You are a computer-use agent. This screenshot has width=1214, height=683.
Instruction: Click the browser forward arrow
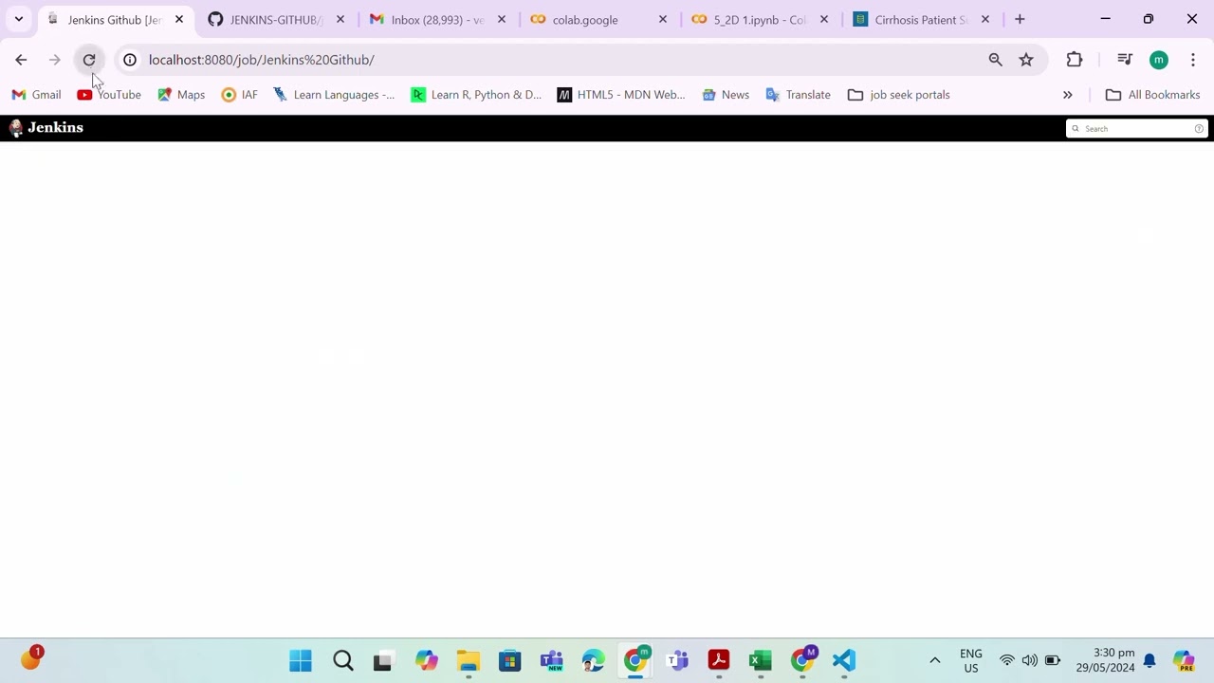point(55,60)
